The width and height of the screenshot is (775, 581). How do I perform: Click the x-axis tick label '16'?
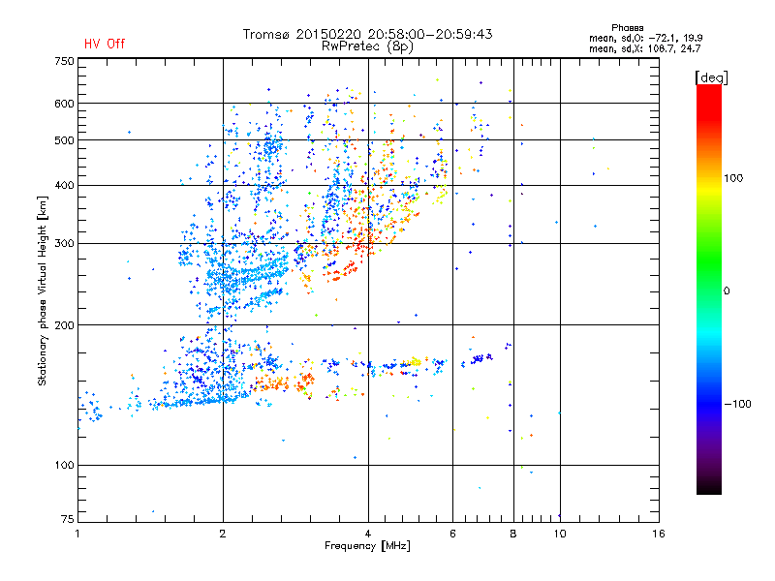point(659,534)
